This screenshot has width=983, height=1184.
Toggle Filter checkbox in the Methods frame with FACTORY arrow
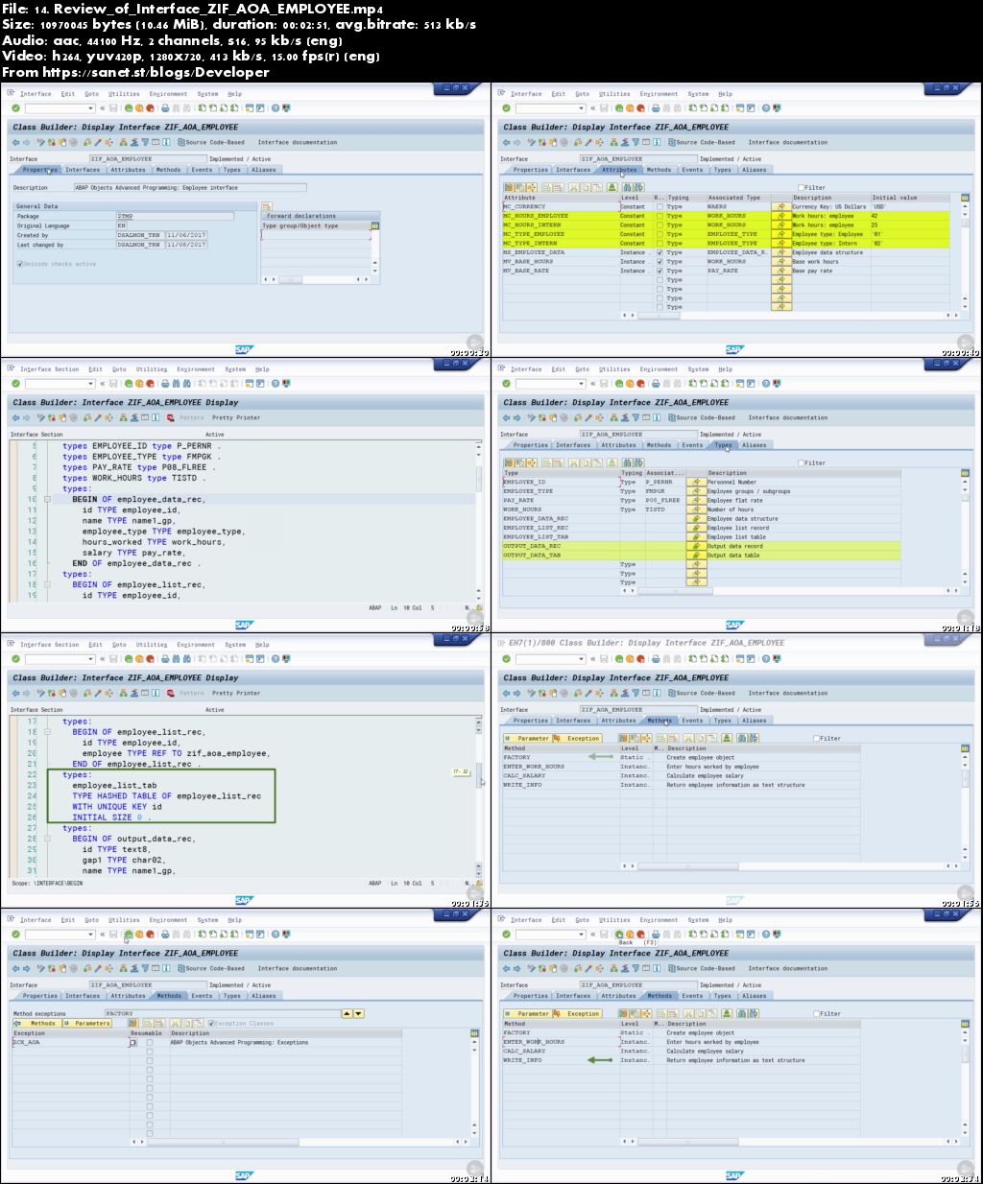click(x=815, y=738)
